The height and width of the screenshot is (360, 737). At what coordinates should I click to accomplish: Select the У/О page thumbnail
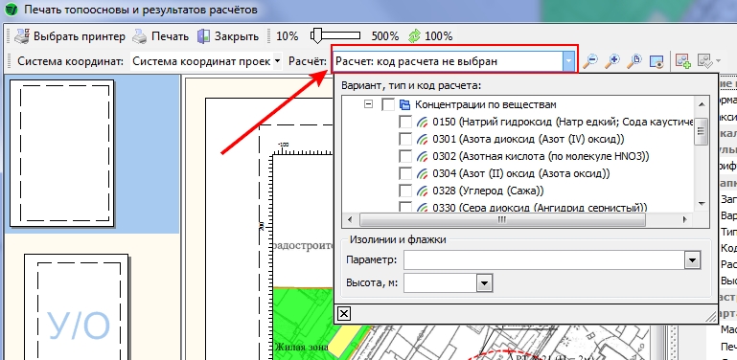pyautogui.click(x=76, y=307)
